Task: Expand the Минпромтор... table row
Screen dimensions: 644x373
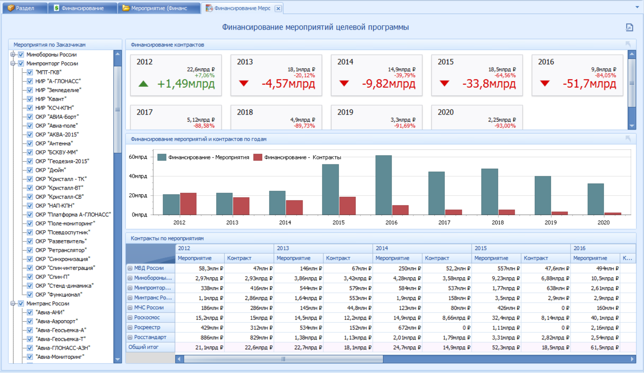Action: pos(130,288)
